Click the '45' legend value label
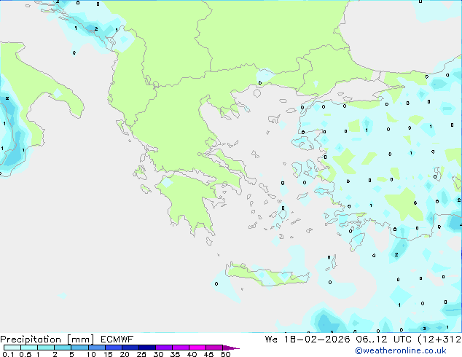Screen dimensions: 462x357 (208, 354)
